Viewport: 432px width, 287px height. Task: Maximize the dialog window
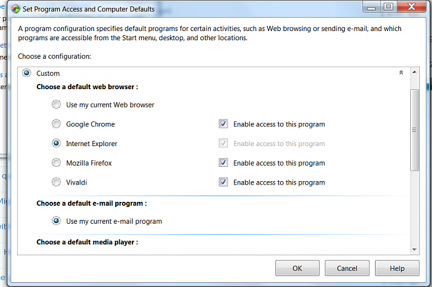388,7
